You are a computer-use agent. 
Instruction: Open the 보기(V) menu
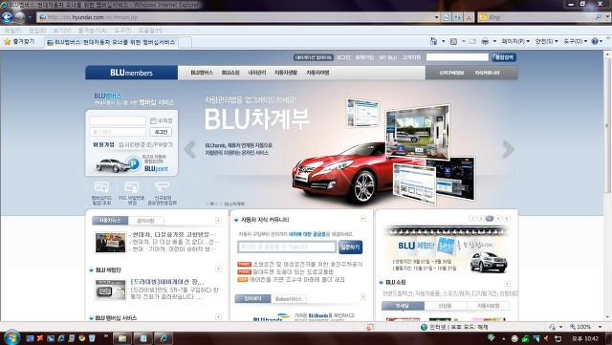[x=61, y=30]
